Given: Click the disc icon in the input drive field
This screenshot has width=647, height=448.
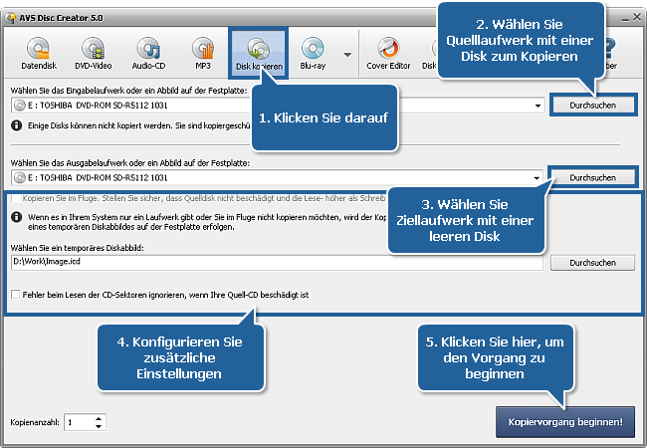Looking at the screenshot, I should pos(19,106).
